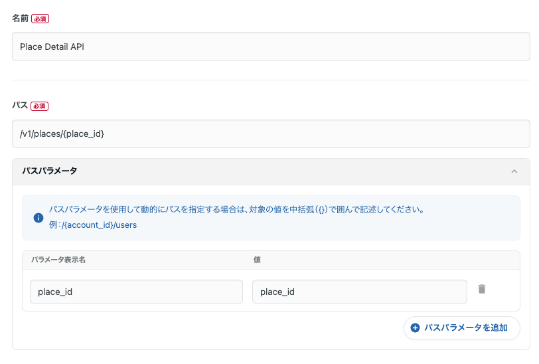Click the plus icon in the add parameter button
This screenshot has height=364, width=539.
point(416,327)
